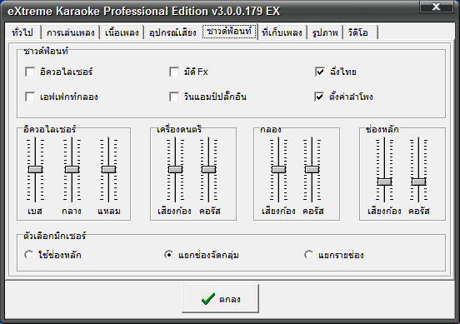Open the ทั่วไป tab
460x324 pixels.
click(23, 32)
